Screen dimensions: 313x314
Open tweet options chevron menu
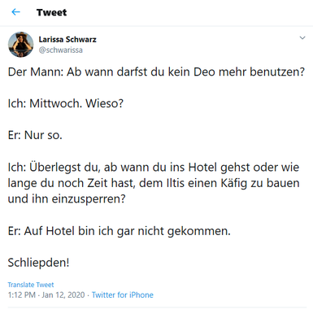tap(302, 37)
